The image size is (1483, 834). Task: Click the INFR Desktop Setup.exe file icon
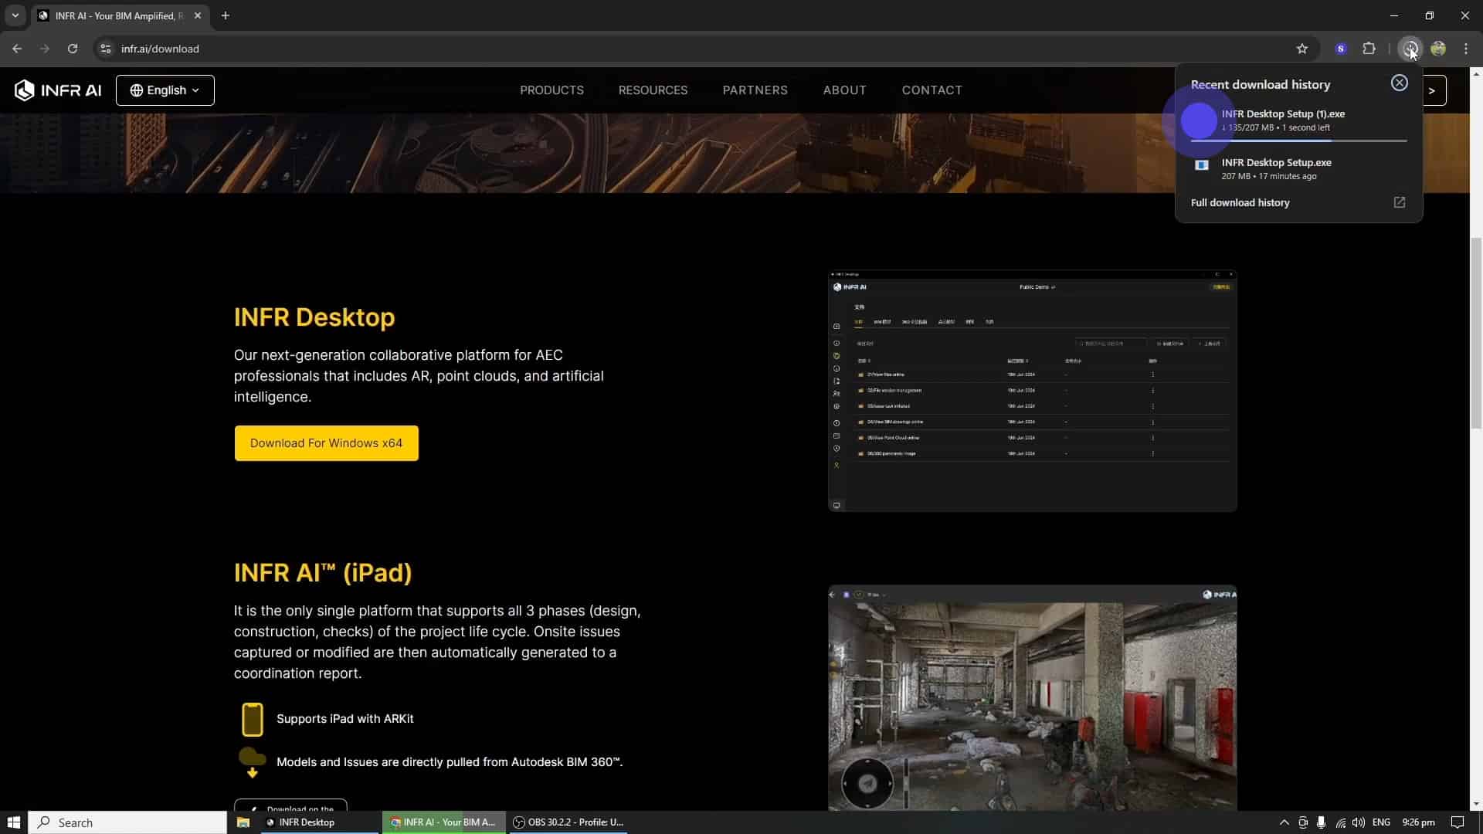(x=1201, y=165)
